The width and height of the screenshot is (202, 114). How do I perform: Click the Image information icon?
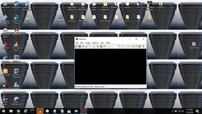point(109,46)
